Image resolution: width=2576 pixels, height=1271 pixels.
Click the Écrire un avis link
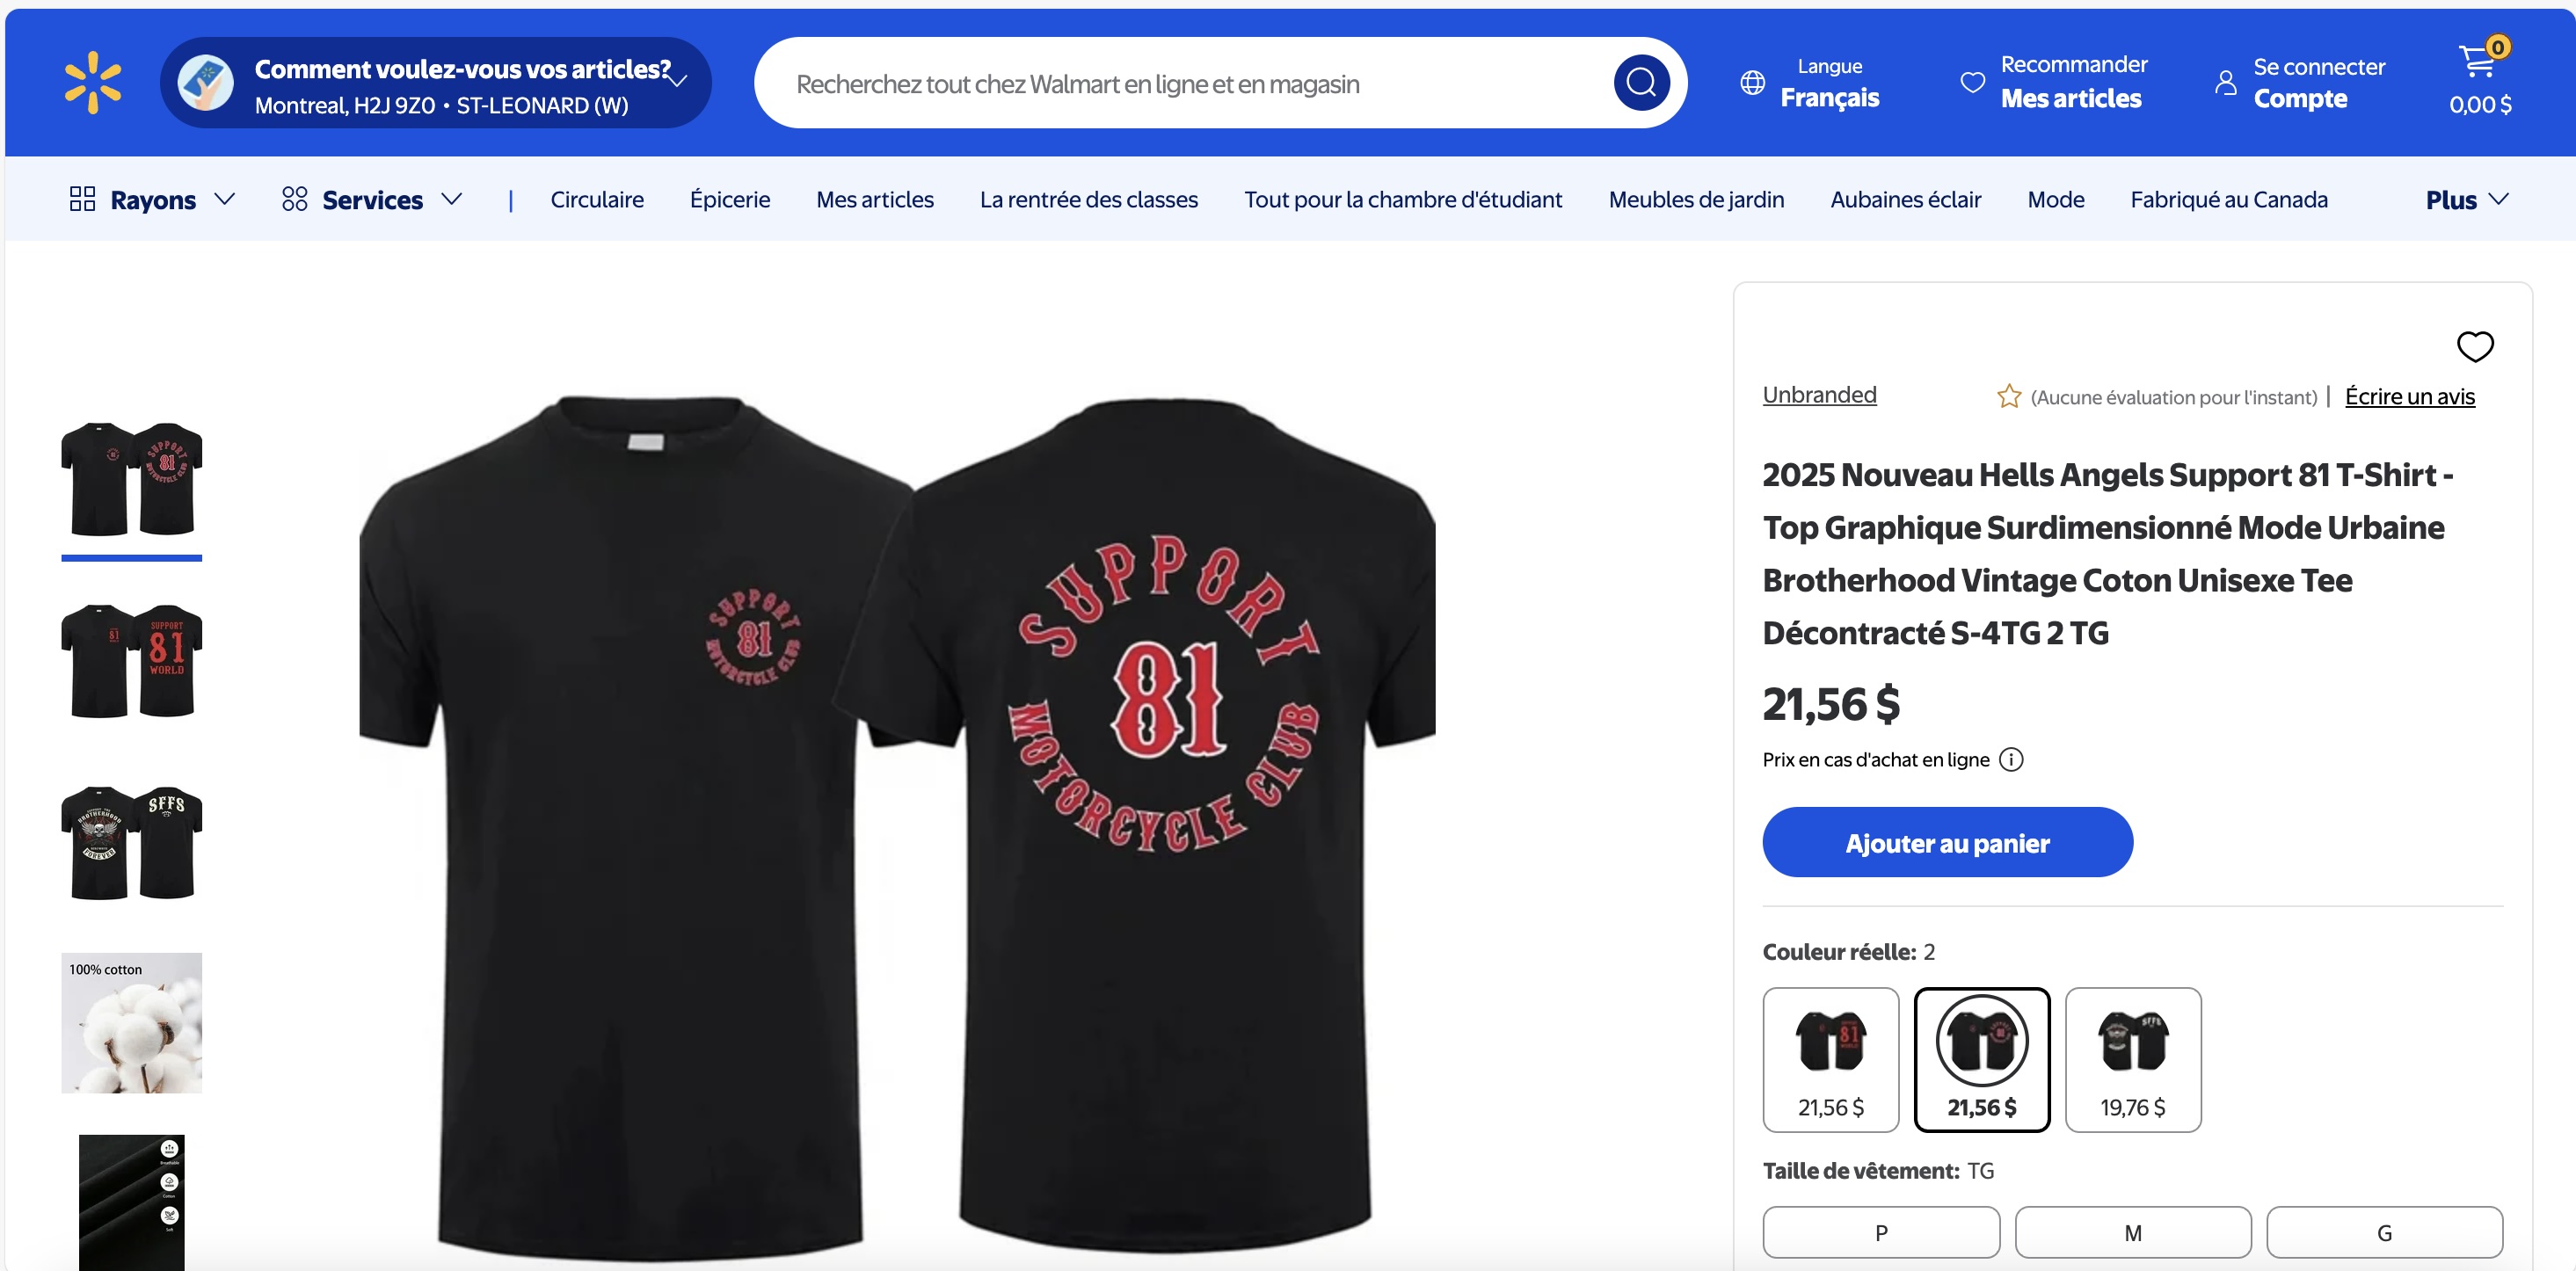pos(2409,397)
